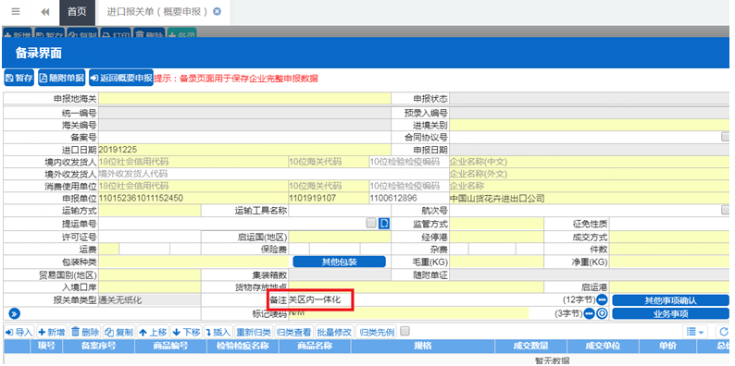Click the double-arrow back navigation icon
Screen dimensions: 735x366
[45, 12]
